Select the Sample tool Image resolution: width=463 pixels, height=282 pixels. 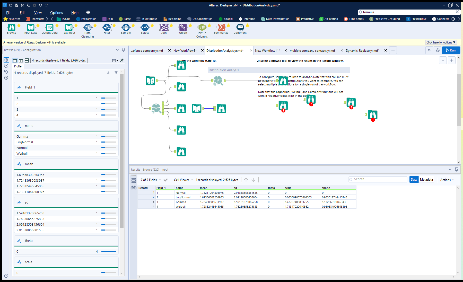click(126, 29)
